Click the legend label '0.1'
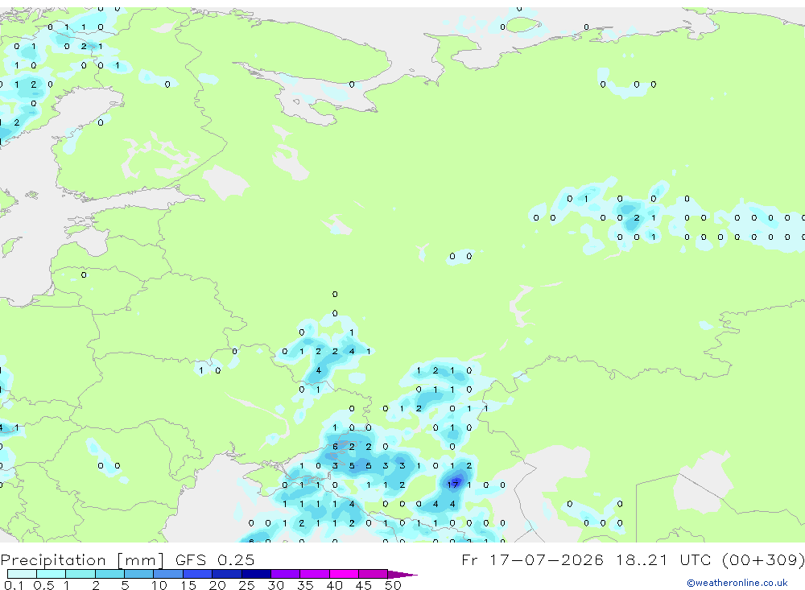This screenshot has width=805, height=590. pyautogui.click(x=14, y=585)
